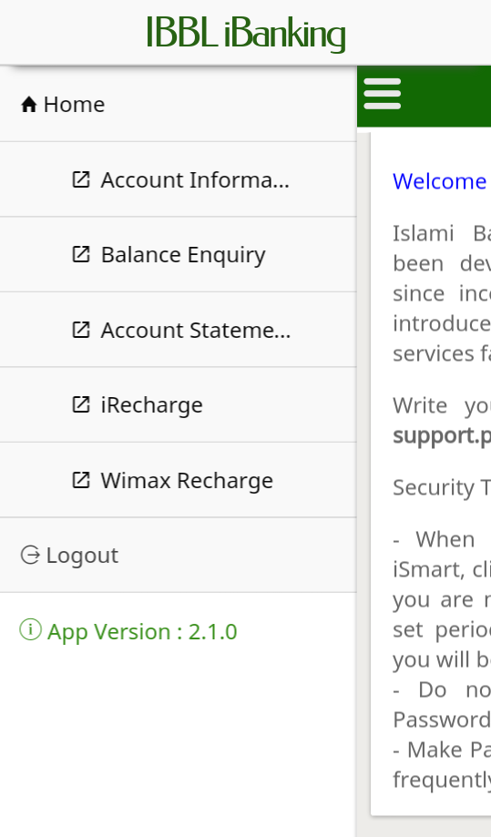Click the Logout arrow icon
This screenshot has height=837, width=491.
pos(30,556)
